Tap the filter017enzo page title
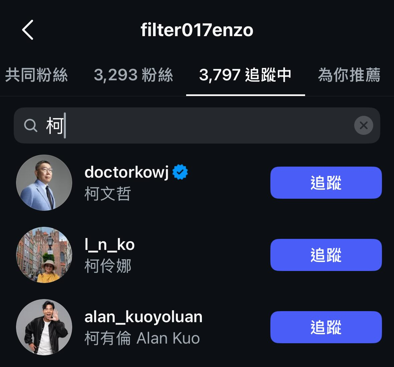Viewport: 394px width, 367px height. (197, 30)
